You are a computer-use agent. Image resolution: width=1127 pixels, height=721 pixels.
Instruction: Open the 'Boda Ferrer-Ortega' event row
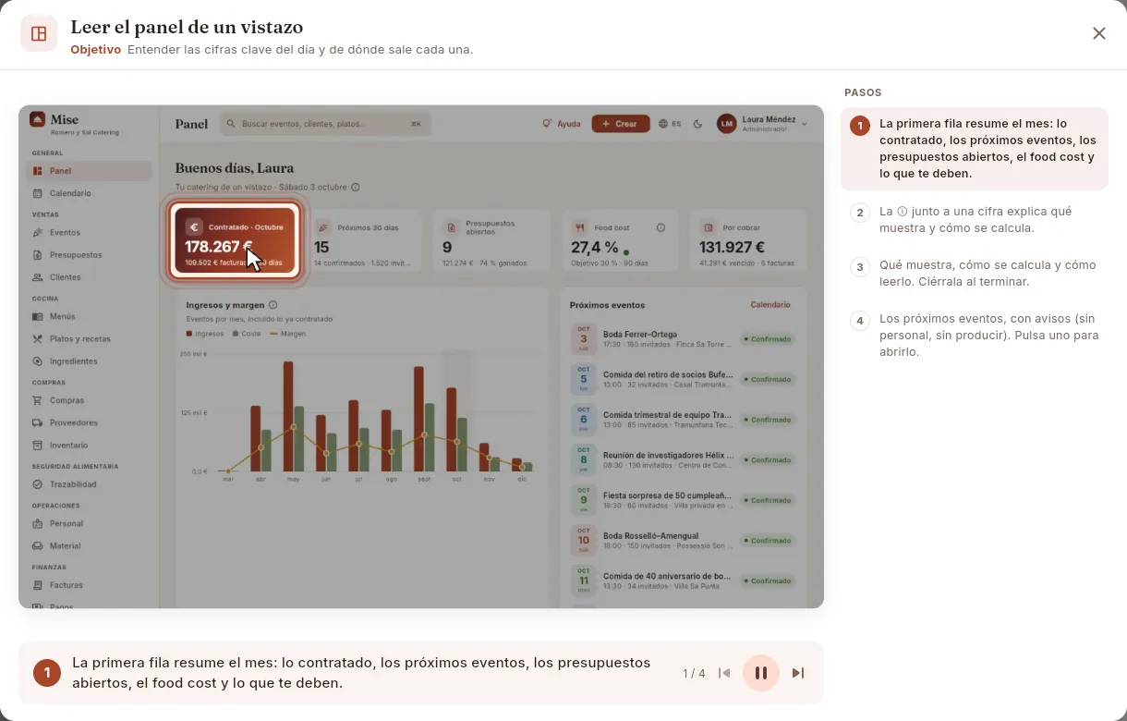683,339
